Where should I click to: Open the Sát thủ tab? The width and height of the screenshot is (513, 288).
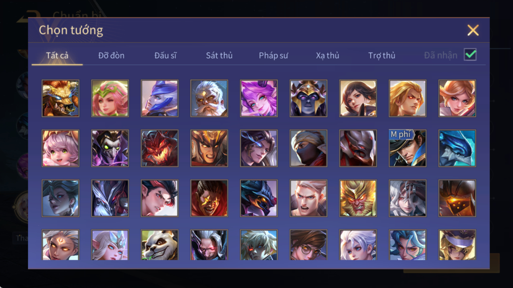click(x=219, y=56)
